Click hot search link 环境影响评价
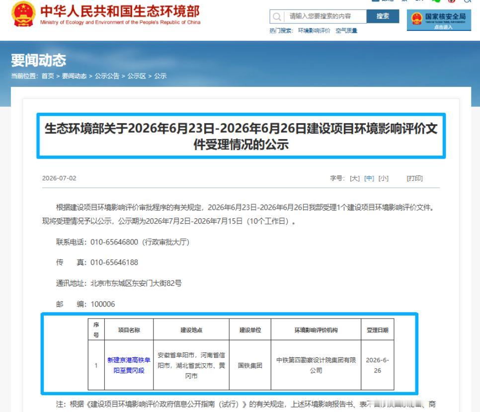 (314, 31)
